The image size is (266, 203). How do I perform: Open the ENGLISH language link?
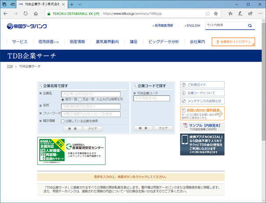pos(192,26)
